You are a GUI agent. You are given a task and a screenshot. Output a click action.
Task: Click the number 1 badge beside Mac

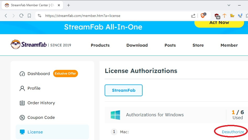[x=114, y=132]
